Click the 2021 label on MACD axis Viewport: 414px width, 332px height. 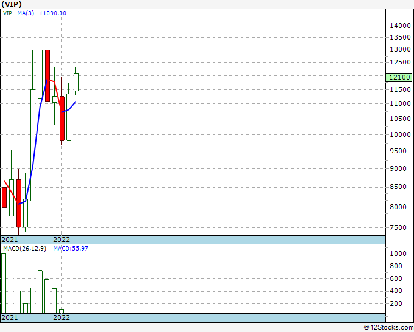(x=10, y=317)
